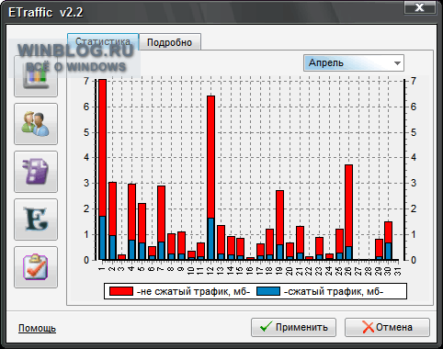
Task: Switch to the Подробно tab
Action: coord(170,42)
